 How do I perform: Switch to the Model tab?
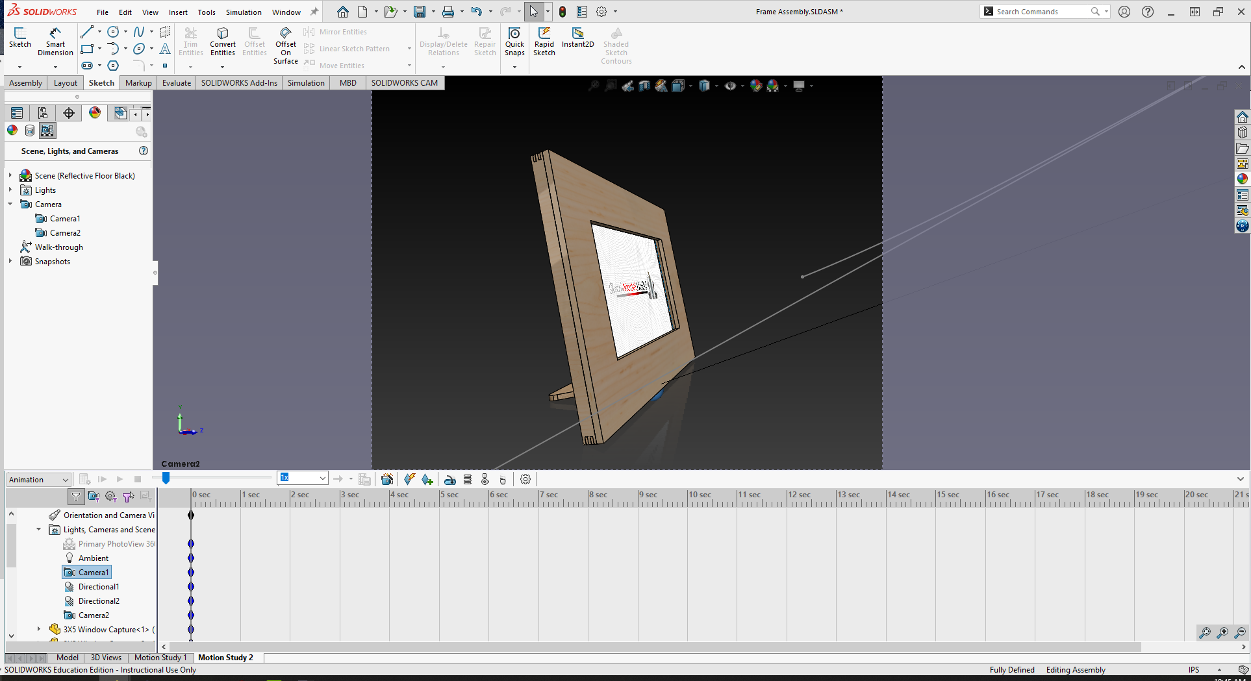68,658
